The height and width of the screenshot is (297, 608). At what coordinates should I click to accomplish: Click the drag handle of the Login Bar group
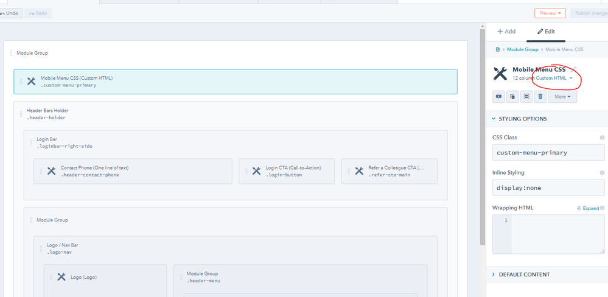[31, 142]
